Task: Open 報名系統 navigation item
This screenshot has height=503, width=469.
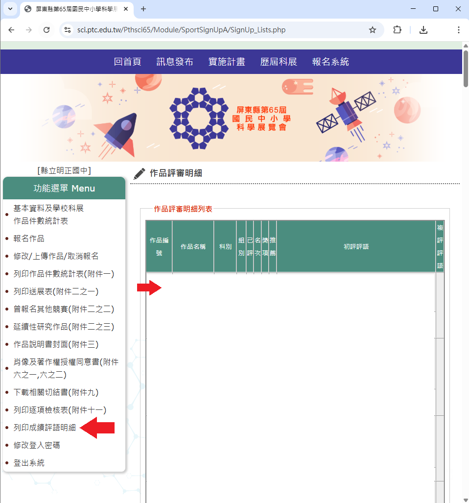Action: (x=330, y=62)
